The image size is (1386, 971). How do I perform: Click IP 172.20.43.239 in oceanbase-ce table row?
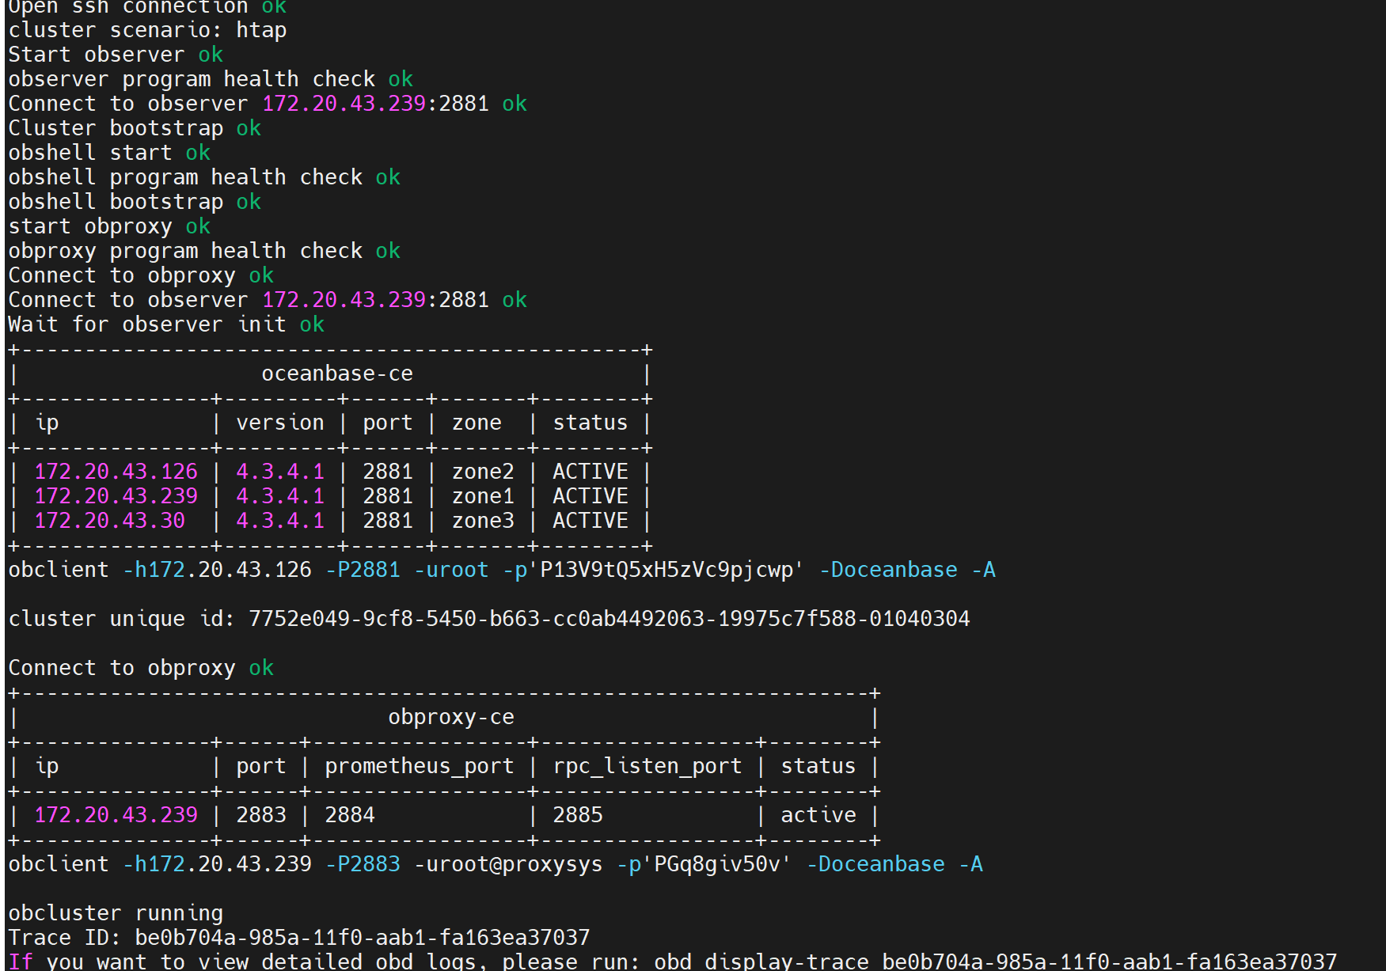(116, 497)
